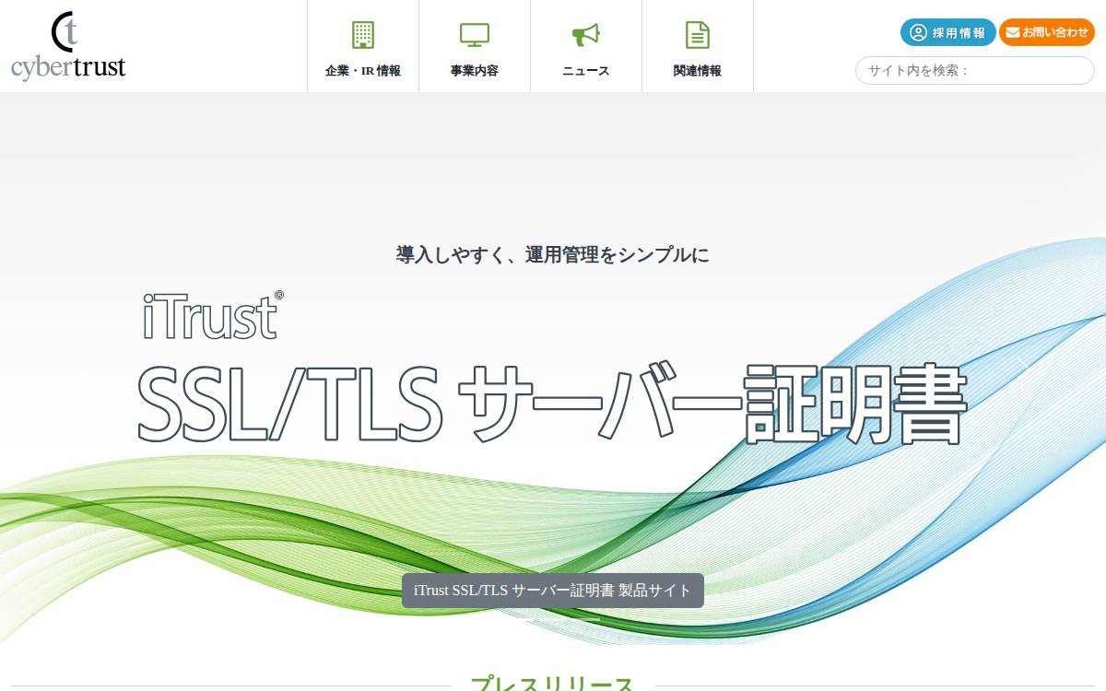Screen dimensions: 1106x691
Task: Click the 採用情報 button
Action: (948, 32)
